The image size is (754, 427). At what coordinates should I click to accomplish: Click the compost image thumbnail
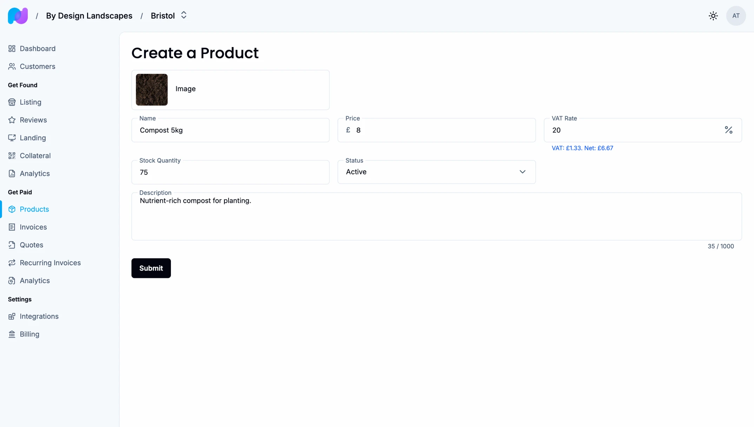[151, 90]
